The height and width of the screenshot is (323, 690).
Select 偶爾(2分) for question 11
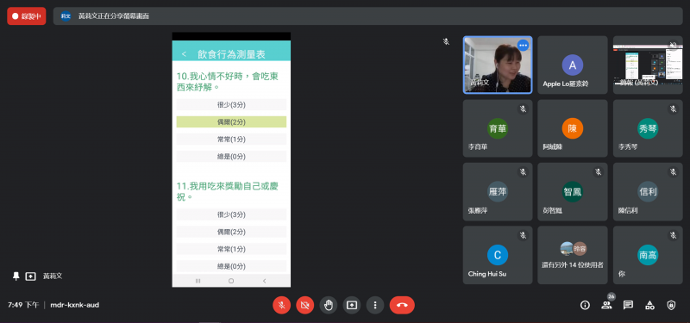click(231, 232)
